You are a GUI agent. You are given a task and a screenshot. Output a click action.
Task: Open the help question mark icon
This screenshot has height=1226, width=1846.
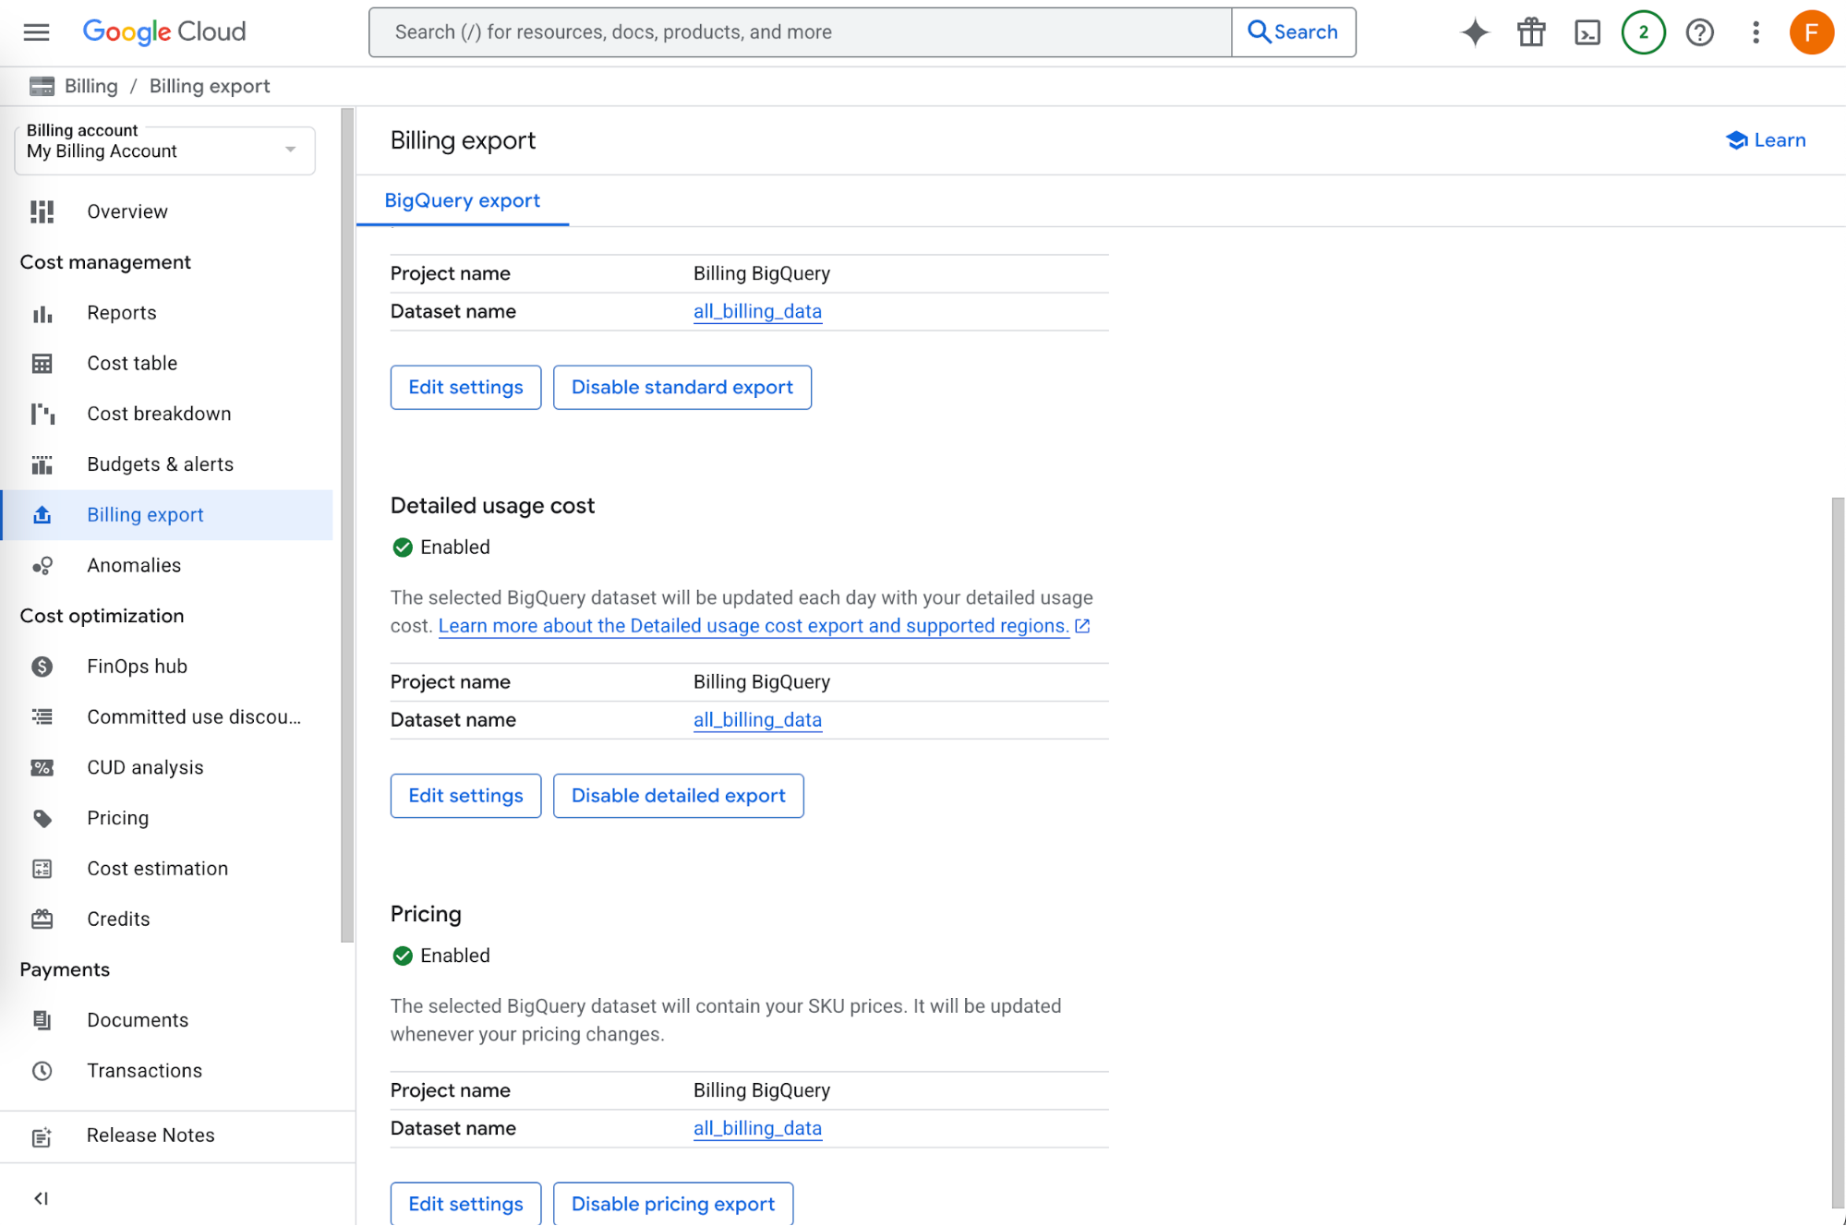(1699, 32)
